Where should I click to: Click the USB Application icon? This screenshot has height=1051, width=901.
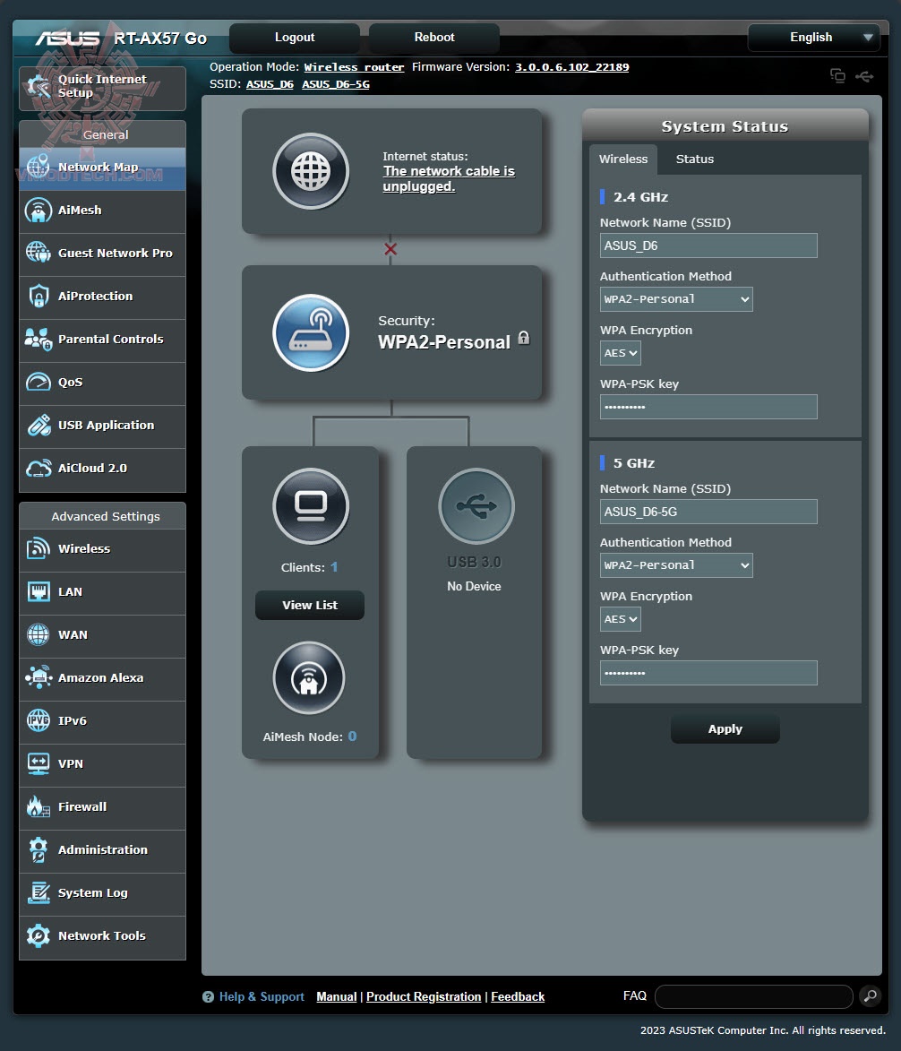pos(39,425)
